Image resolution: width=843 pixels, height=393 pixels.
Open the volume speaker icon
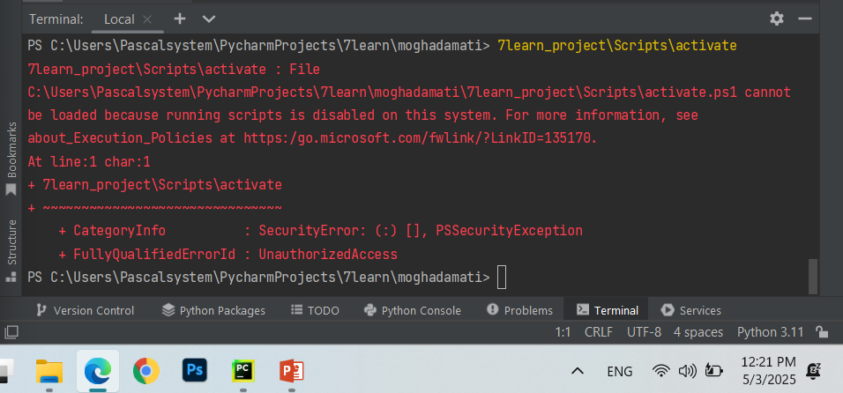688,370
